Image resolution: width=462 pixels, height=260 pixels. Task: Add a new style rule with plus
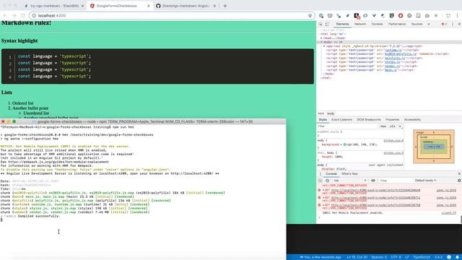pyautogui.click(x=400, y=126)
